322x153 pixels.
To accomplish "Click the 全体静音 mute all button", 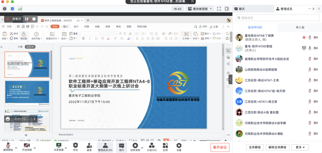I will click(255, 147).
